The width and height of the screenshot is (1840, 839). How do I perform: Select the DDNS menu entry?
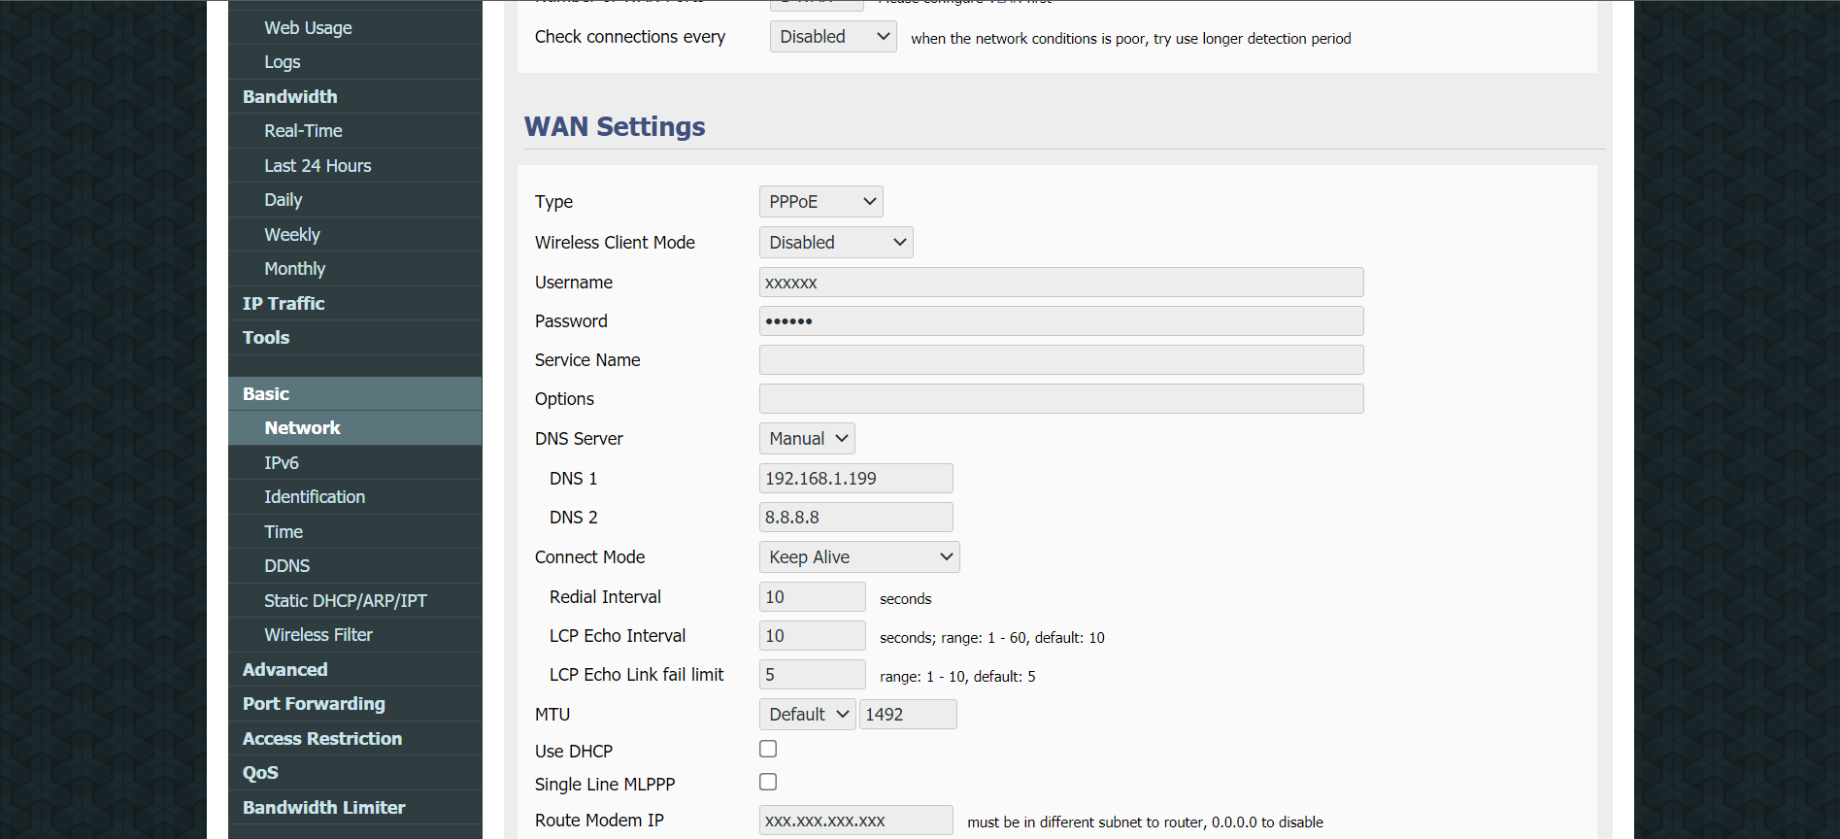pos(287,566)
